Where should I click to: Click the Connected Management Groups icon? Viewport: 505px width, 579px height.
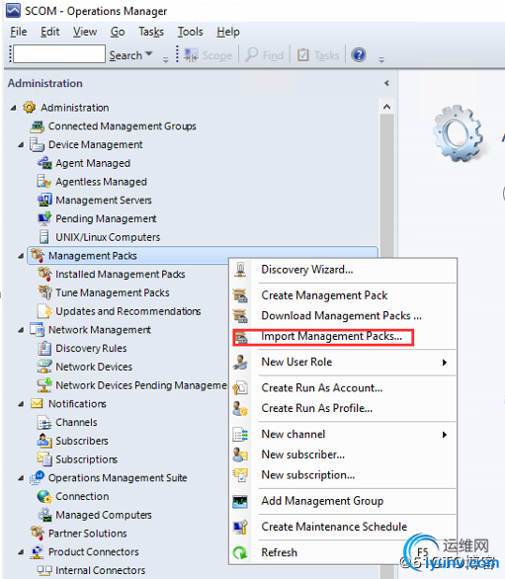click(37, 126)
